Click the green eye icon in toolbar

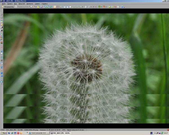99,7
